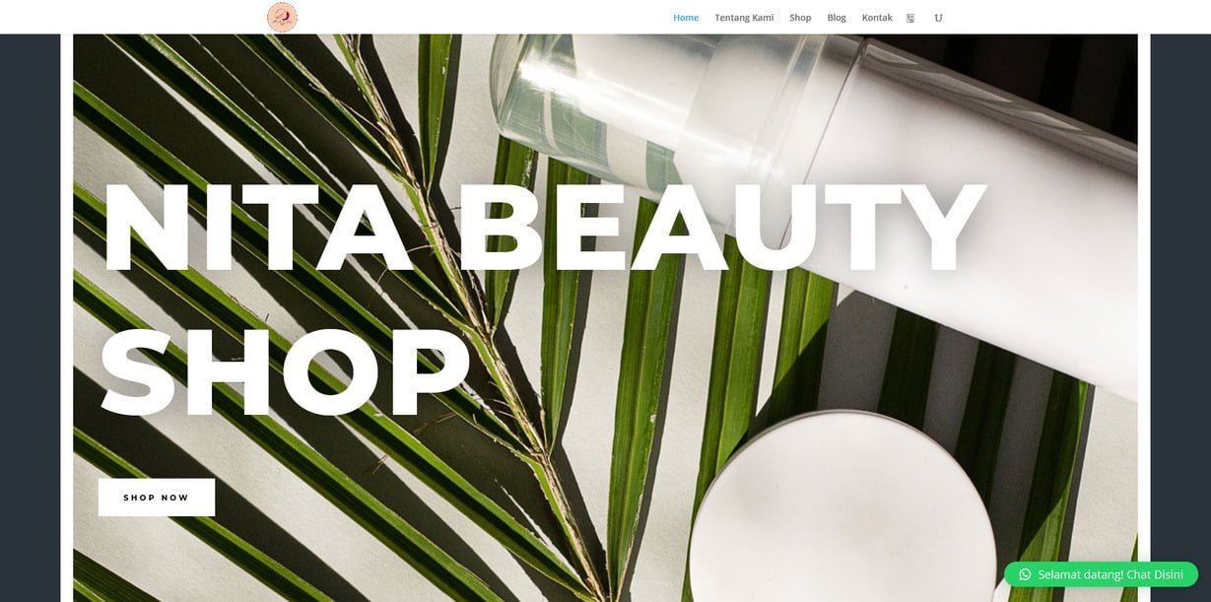The image size is (1211, 602).
Task: Click the SHOP NOW button
Action: point(157,498)
